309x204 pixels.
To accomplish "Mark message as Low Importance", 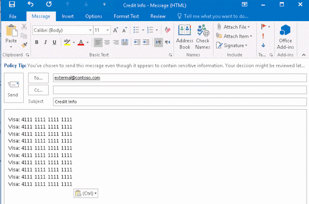I will click(263, 45).
